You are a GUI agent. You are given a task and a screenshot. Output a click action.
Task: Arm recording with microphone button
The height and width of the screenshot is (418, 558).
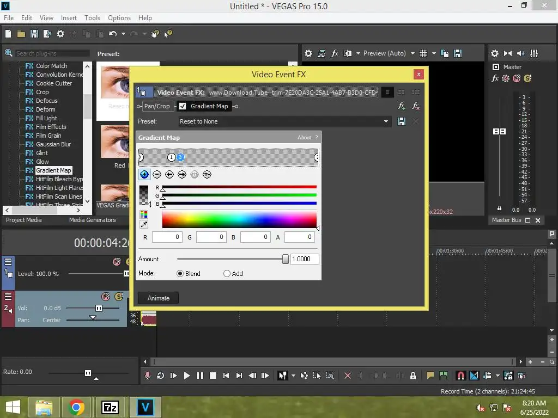coord(147,376)
